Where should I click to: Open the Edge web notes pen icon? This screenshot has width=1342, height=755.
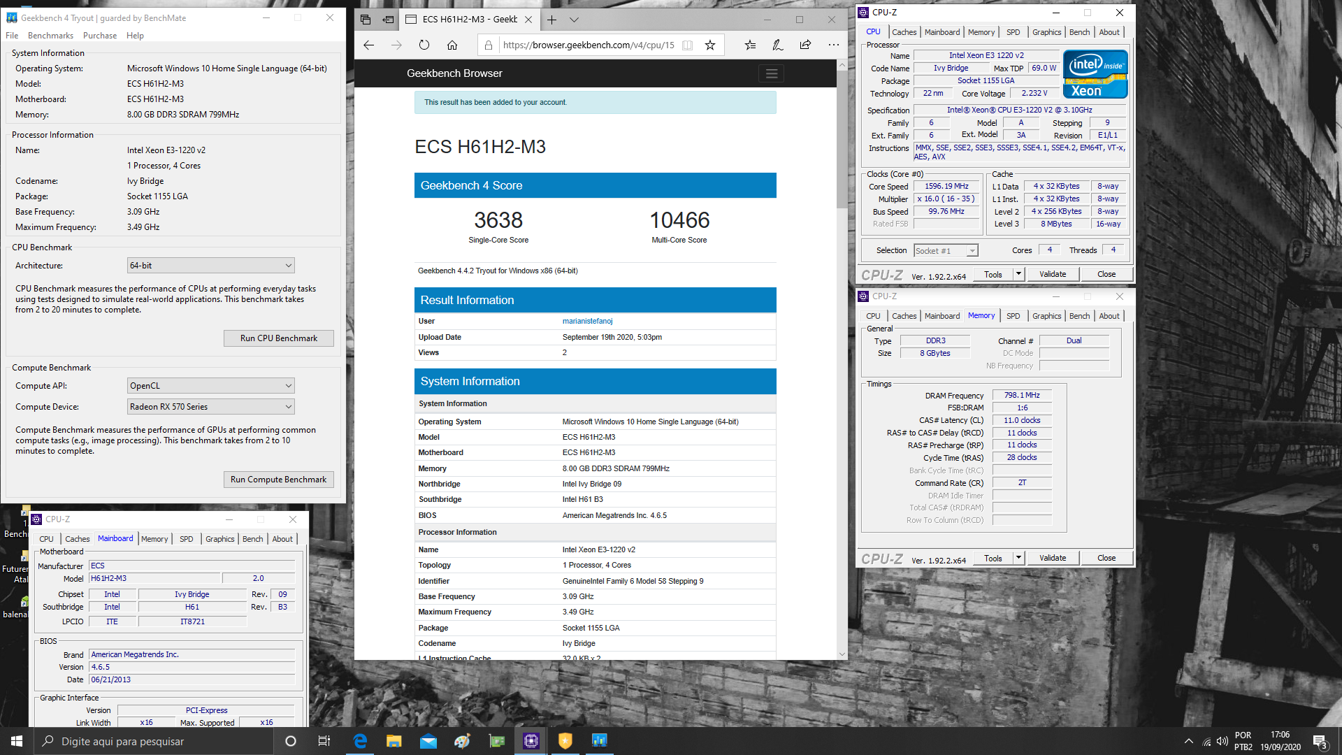point(777,45)
